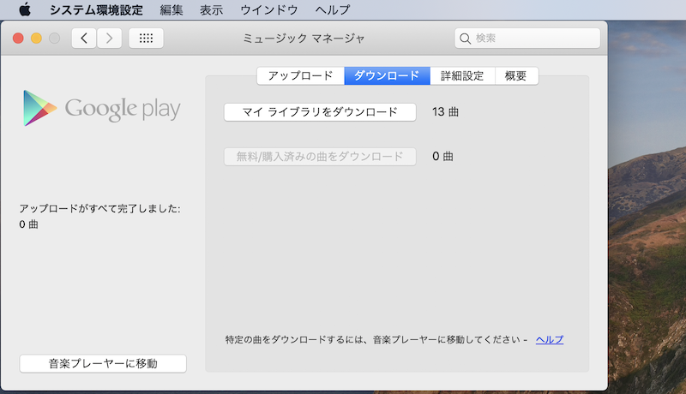
Task: Click 音楽プレーヤーに移動 button
Action: click(x=103, y=363)
